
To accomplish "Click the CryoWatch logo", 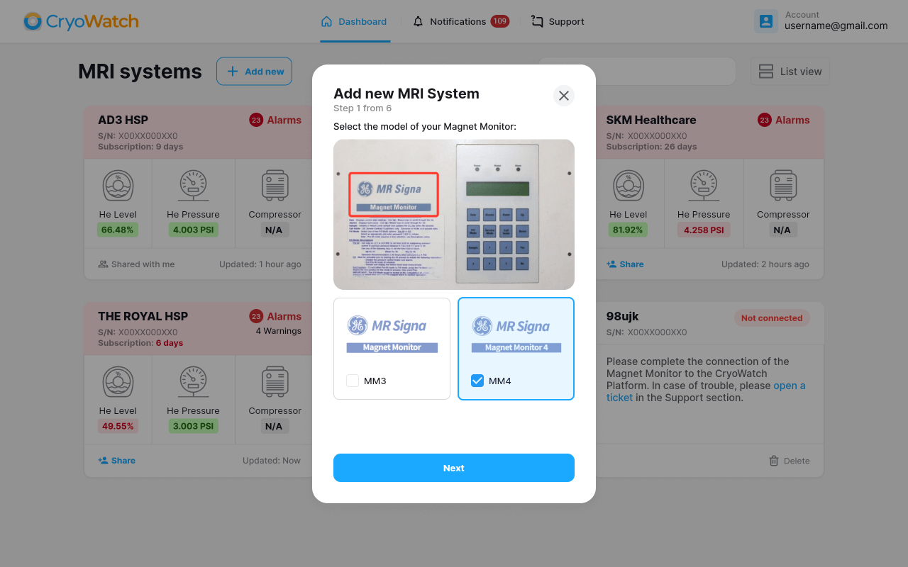I will (x=80, y=21).
